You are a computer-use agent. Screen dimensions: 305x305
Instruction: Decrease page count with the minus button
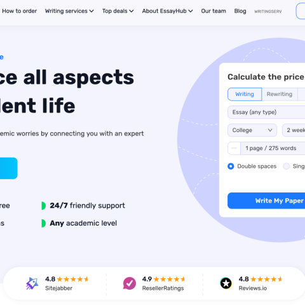pos(234,148)
